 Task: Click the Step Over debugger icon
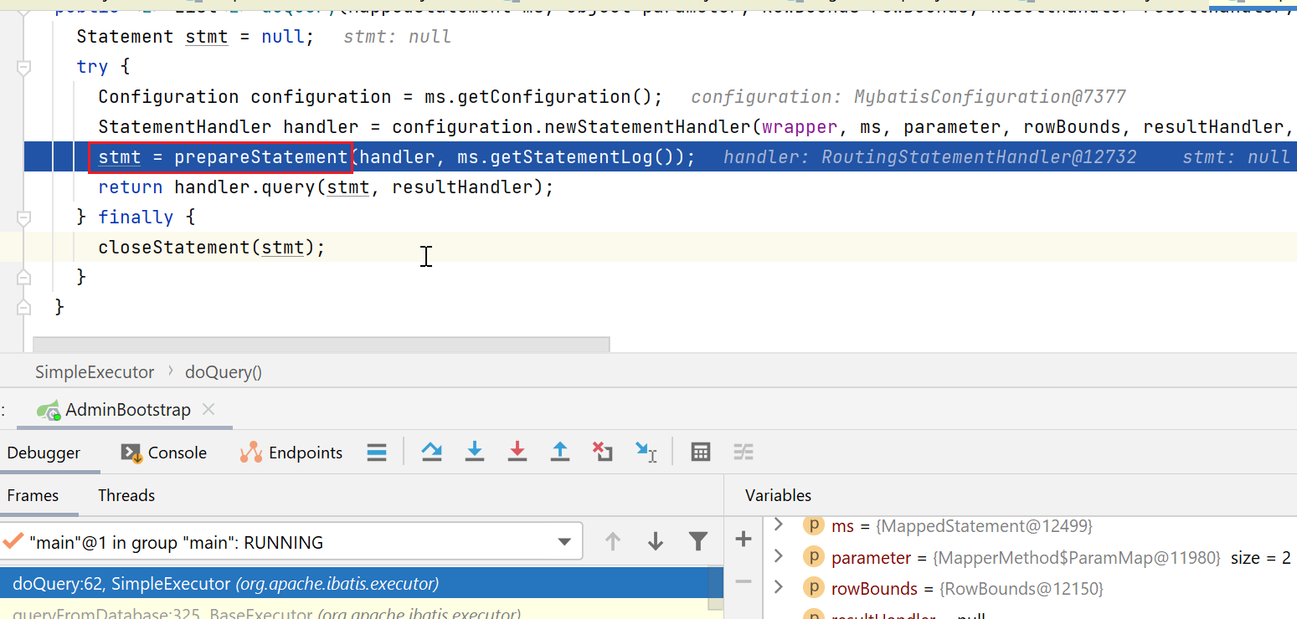[431, 453]
